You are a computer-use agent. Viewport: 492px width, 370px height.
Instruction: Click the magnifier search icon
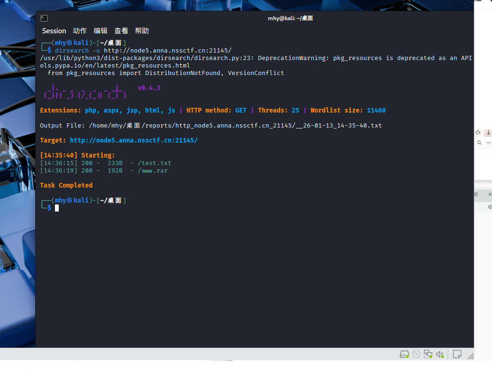tap(479, 143)
